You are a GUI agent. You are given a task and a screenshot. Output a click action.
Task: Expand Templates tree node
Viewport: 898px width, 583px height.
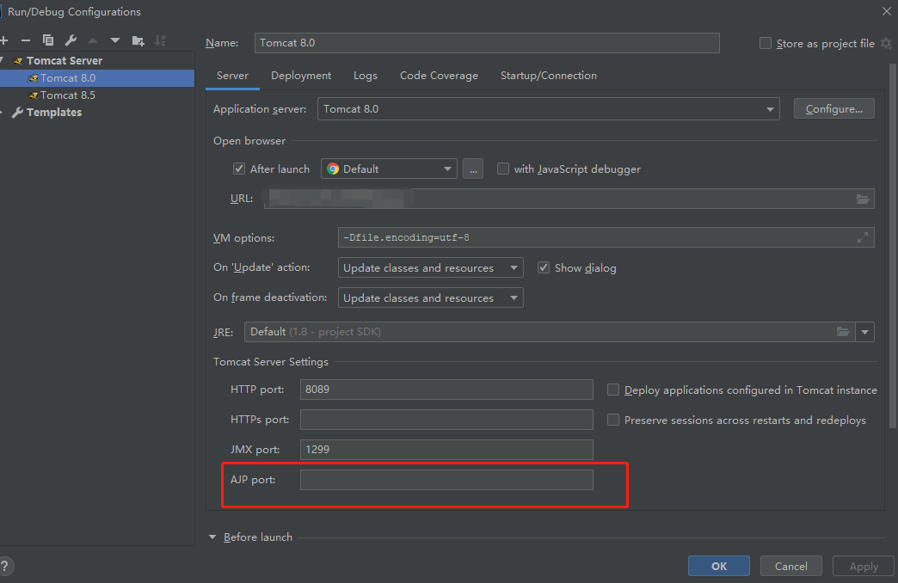coord(3,113)
